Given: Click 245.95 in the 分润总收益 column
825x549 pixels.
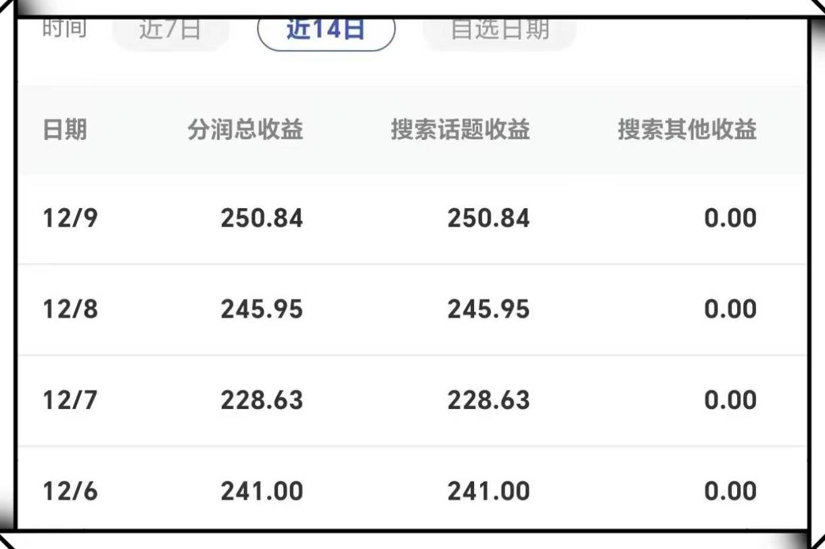Looking at the screenshot, I should click(262, 309).
